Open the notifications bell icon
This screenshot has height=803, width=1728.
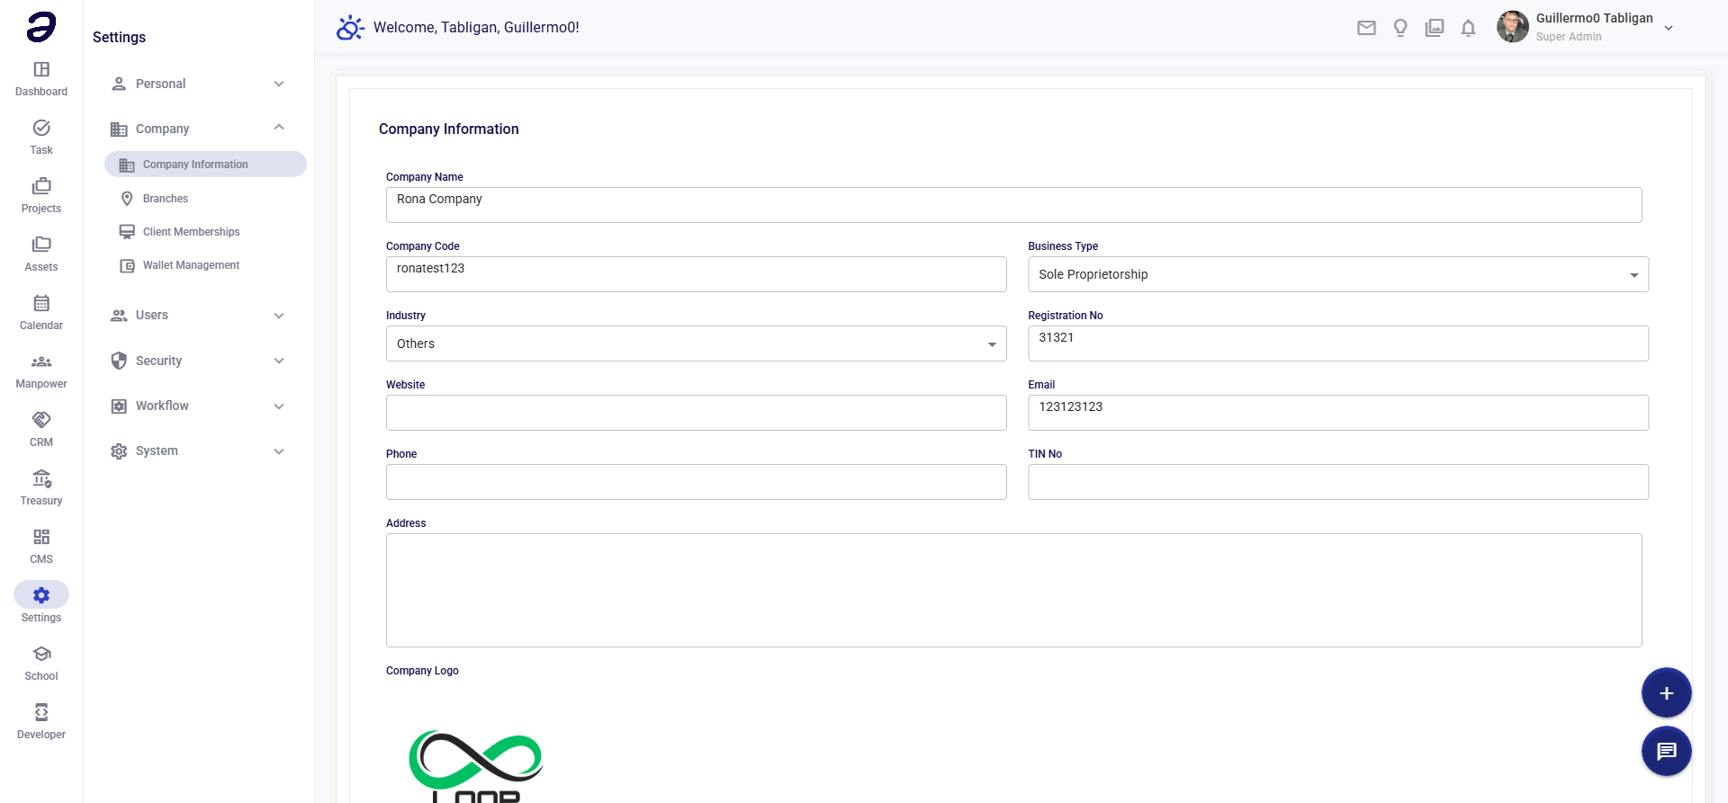[1468, 28]
